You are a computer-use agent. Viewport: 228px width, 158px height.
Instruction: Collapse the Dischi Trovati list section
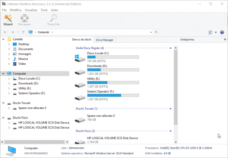click(x=170, y=109)
